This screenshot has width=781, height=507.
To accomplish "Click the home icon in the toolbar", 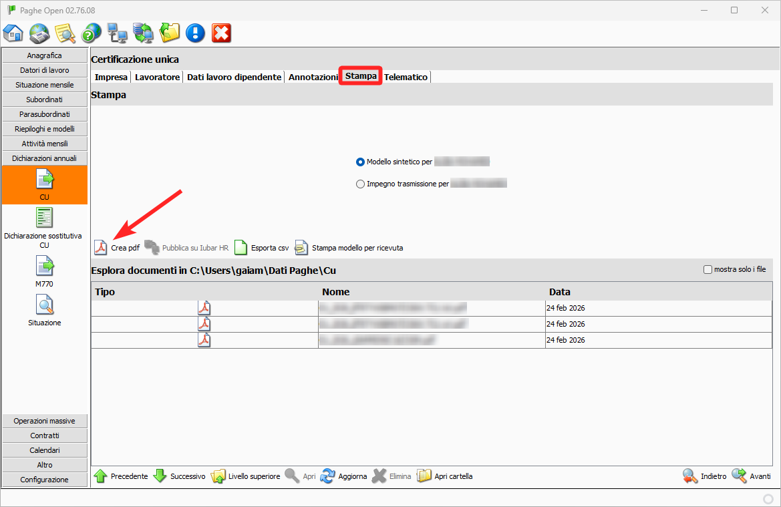I will pos(13,33).
